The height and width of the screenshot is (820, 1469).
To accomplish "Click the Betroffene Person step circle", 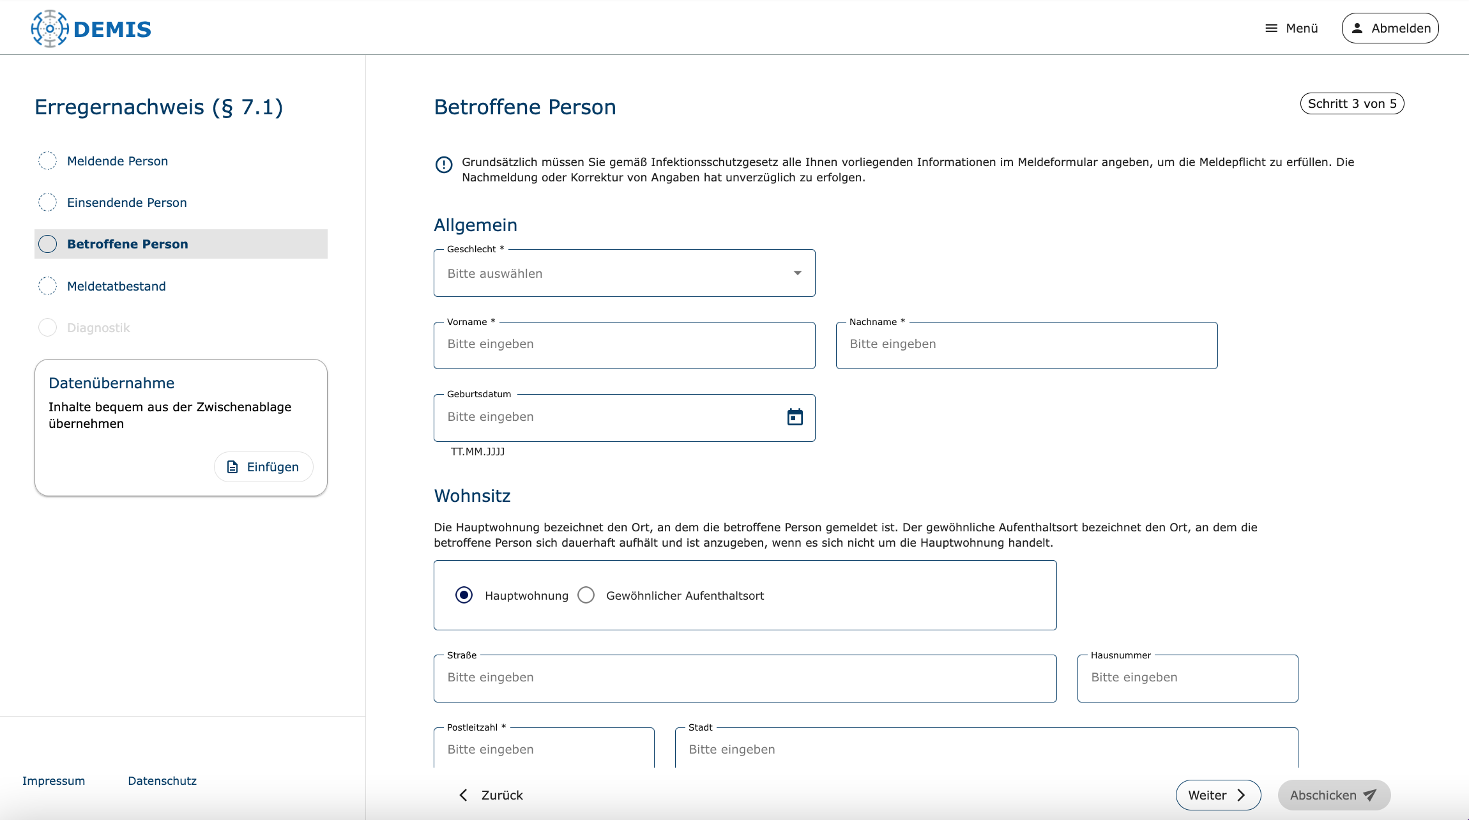I will coord(48,244).
